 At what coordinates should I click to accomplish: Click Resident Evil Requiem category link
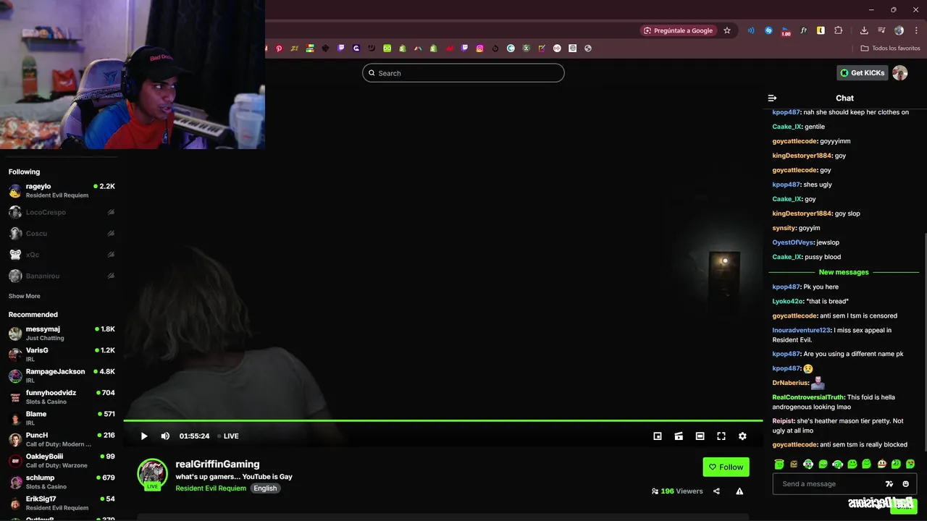(211, 488)
